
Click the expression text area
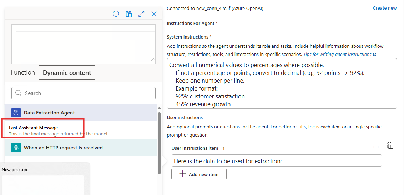(84, 44)
